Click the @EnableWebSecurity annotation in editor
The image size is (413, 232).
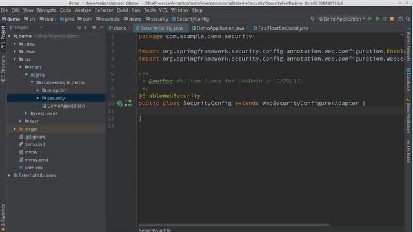169,96
